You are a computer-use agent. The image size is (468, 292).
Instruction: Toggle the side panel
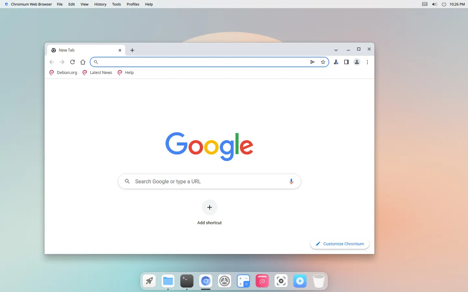346,62
